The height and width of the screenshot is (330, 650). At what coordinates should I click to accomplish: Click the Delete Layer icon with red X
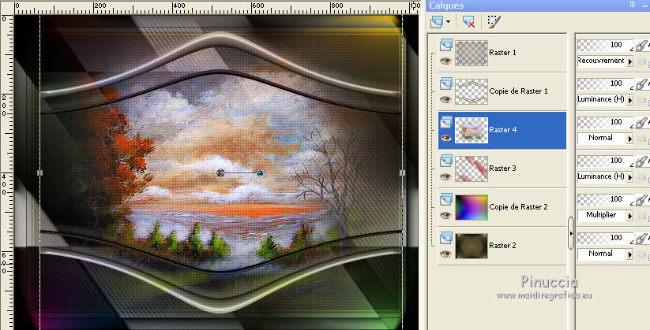tap(469, 21)
